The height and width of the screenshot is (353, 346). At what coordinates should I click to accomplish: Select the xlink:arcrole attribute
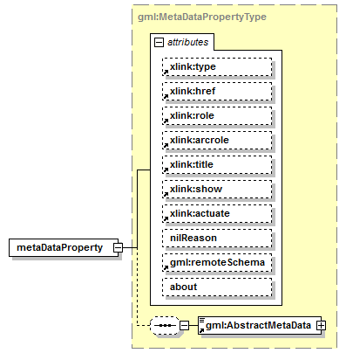(217, 141)
